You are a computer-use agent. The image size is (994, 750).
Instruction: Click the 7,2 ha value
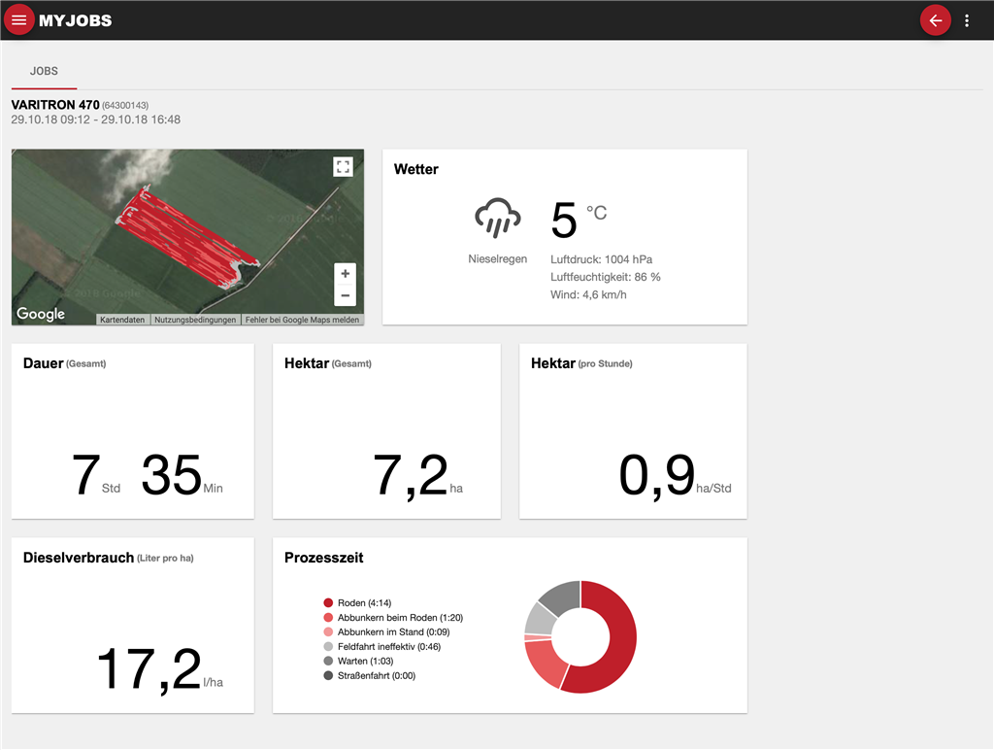[417, 475]
